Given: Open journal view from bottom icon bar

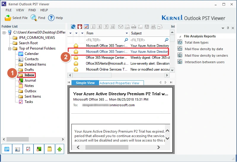Looking at the screenshot, I should [39, 149].
